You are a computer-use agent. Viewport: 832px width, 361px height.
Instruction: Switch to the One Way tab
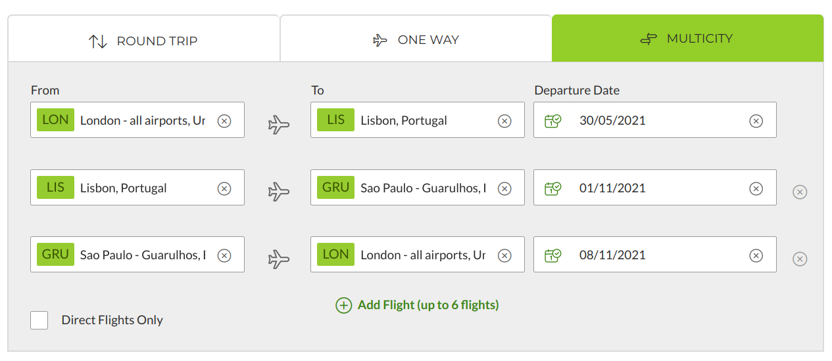[x=416, y=40]
